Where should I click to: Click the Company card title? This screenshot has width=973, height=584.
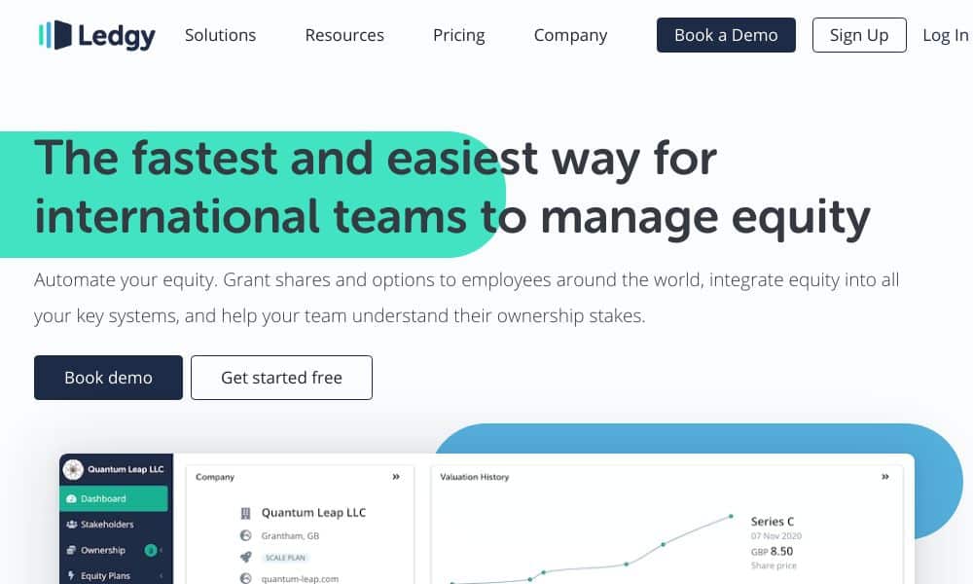pyautogui.click(x=215, y=477)
